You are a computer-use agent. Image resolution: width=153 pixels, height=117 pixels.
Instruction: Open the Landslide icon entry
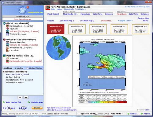(x=7, y=50)
